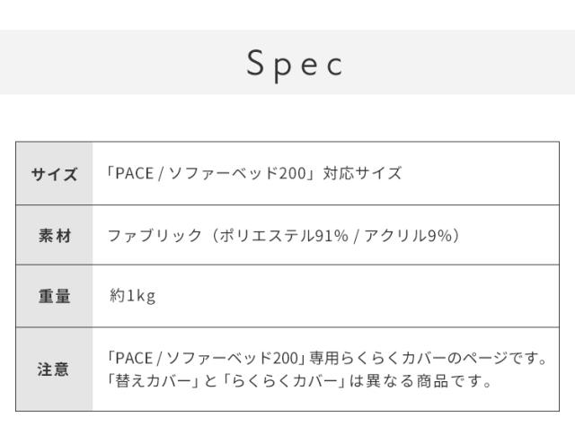Select the 素材 row label cell
The image size is (575, 443).
54,236
